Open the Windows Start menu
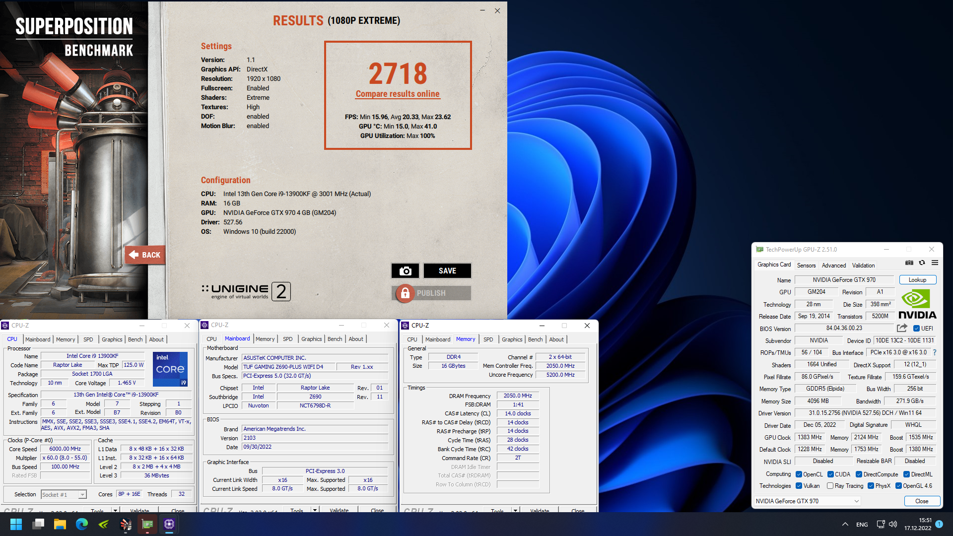 tap(16, 524)
